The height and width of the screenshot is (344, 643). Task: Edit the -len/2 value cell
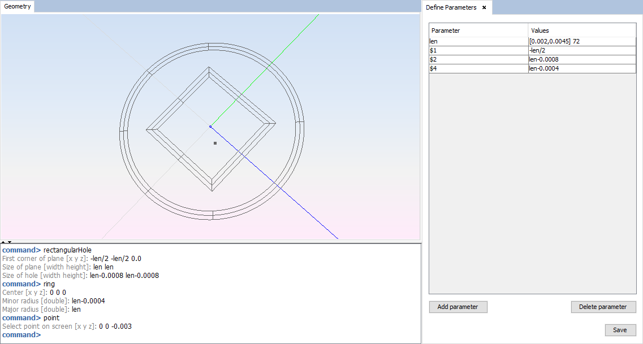click(x=581, y=50)
